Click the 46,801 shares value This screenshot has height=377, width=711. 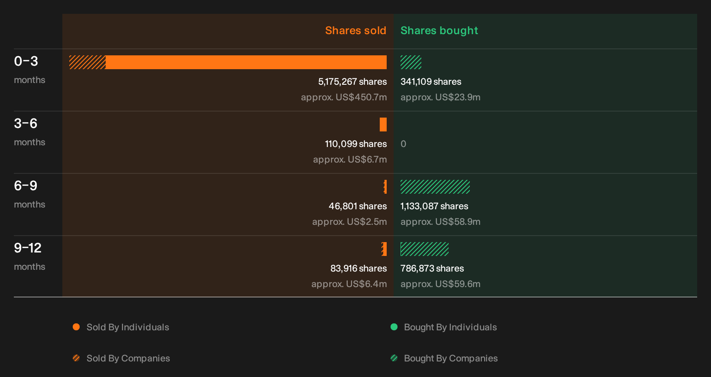pyautogui.click(x=358, y=206)
